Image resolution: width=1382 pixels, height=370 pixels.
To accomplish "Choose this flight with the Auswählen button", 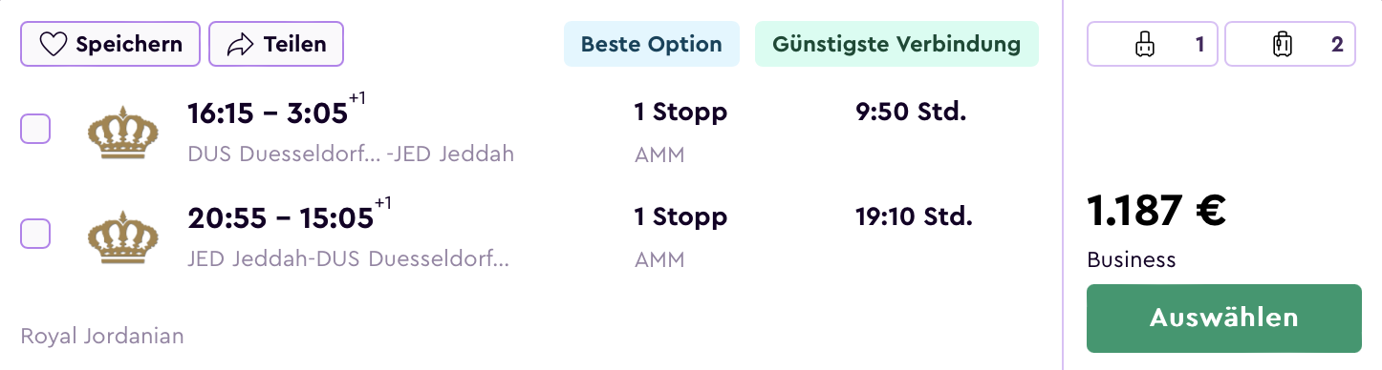I will pyautogui.click(x=1223, y=319).
